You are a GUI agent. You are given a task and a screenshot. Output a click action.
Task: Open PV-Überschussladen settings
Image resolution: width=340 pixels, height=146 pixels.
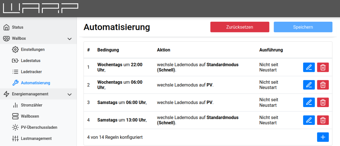[39, 127]
